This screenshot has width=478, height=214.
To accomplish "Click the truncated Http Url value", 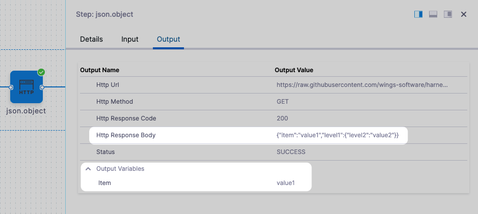I will 362,85.
